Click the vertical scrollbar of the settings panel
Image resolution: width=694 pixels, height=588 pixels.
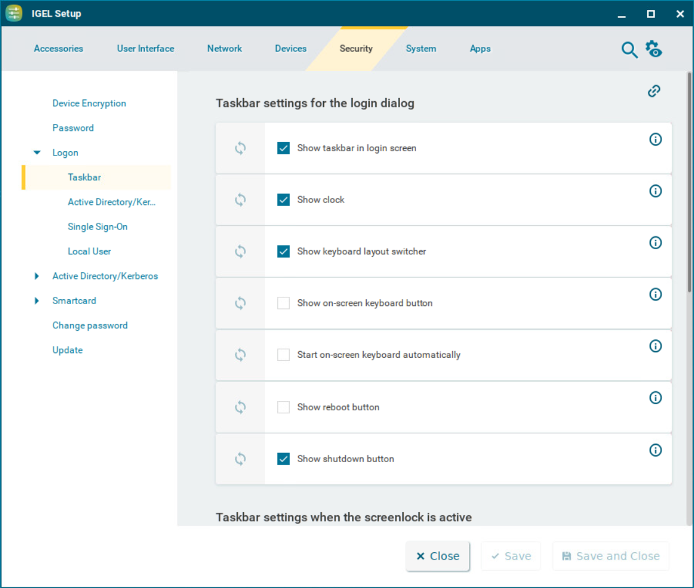[689, 185]
